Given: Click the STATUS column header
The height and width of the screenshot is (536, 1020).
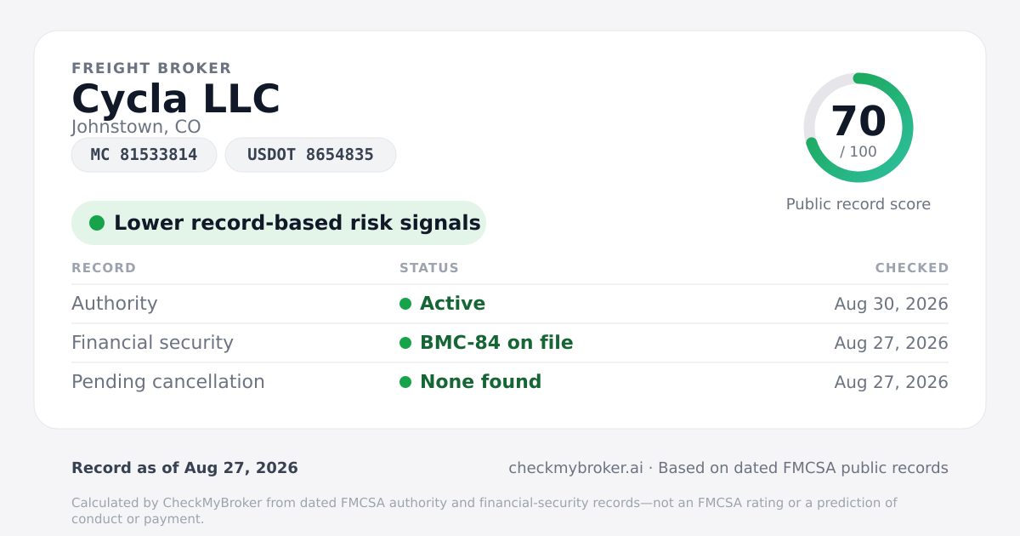Looking at the screenshot, I should tap(429, 268).
